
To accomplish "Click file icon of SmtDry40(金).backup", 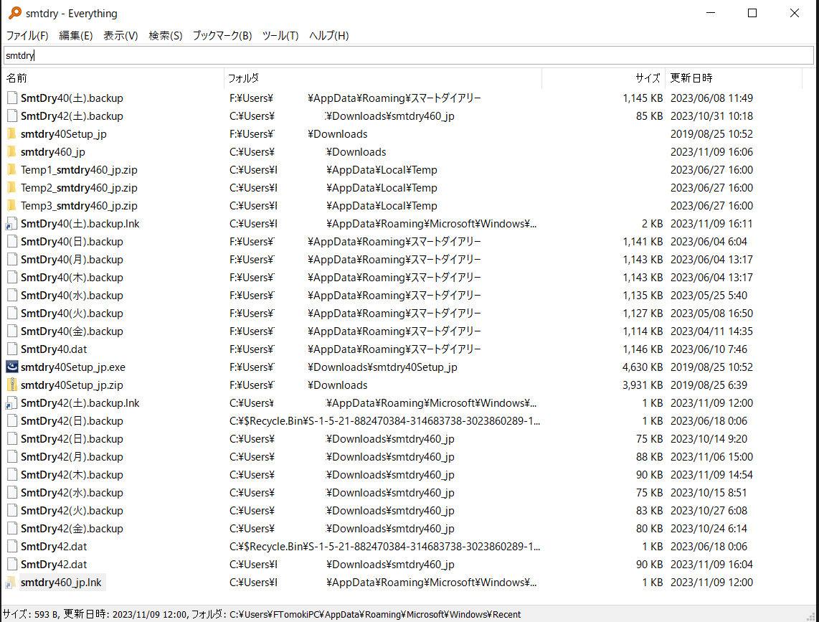I will [x=12, y=331].
